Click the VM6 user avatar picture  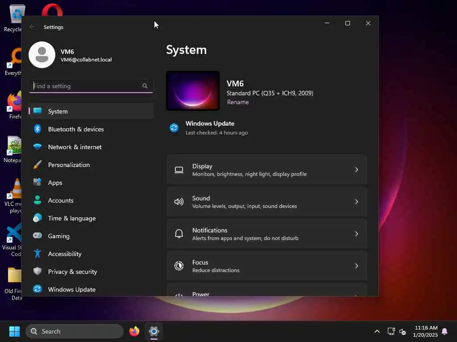click(42, 55)
